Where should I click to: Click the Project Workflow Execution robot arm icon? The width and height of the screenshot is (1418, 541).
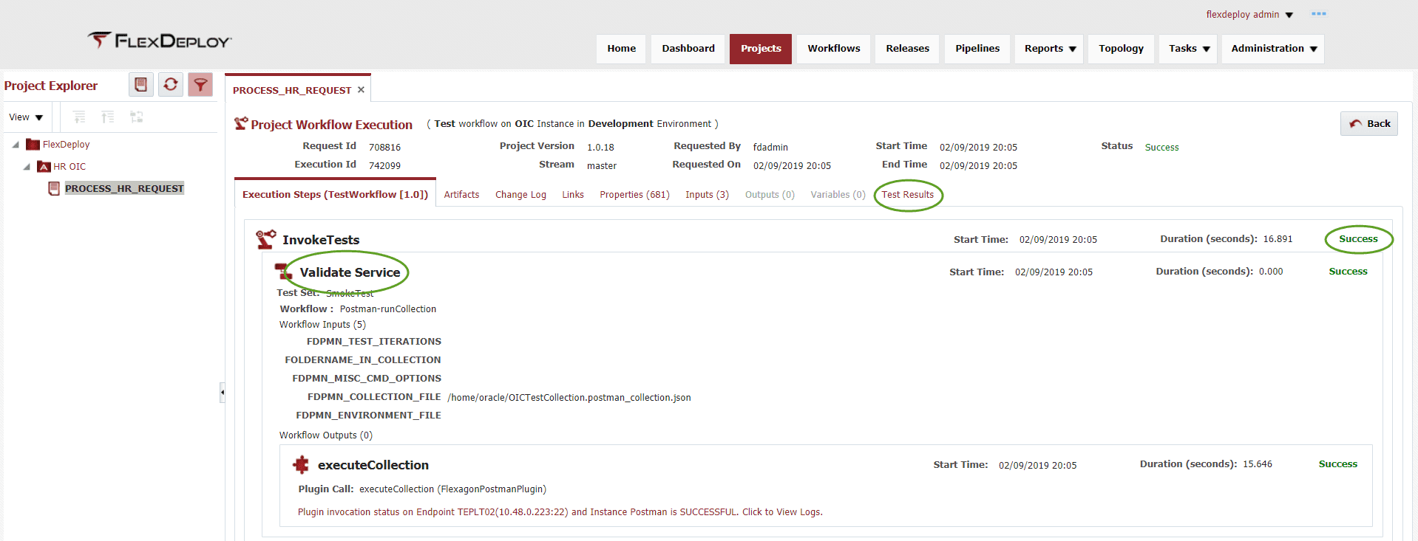tap(241, 123)
